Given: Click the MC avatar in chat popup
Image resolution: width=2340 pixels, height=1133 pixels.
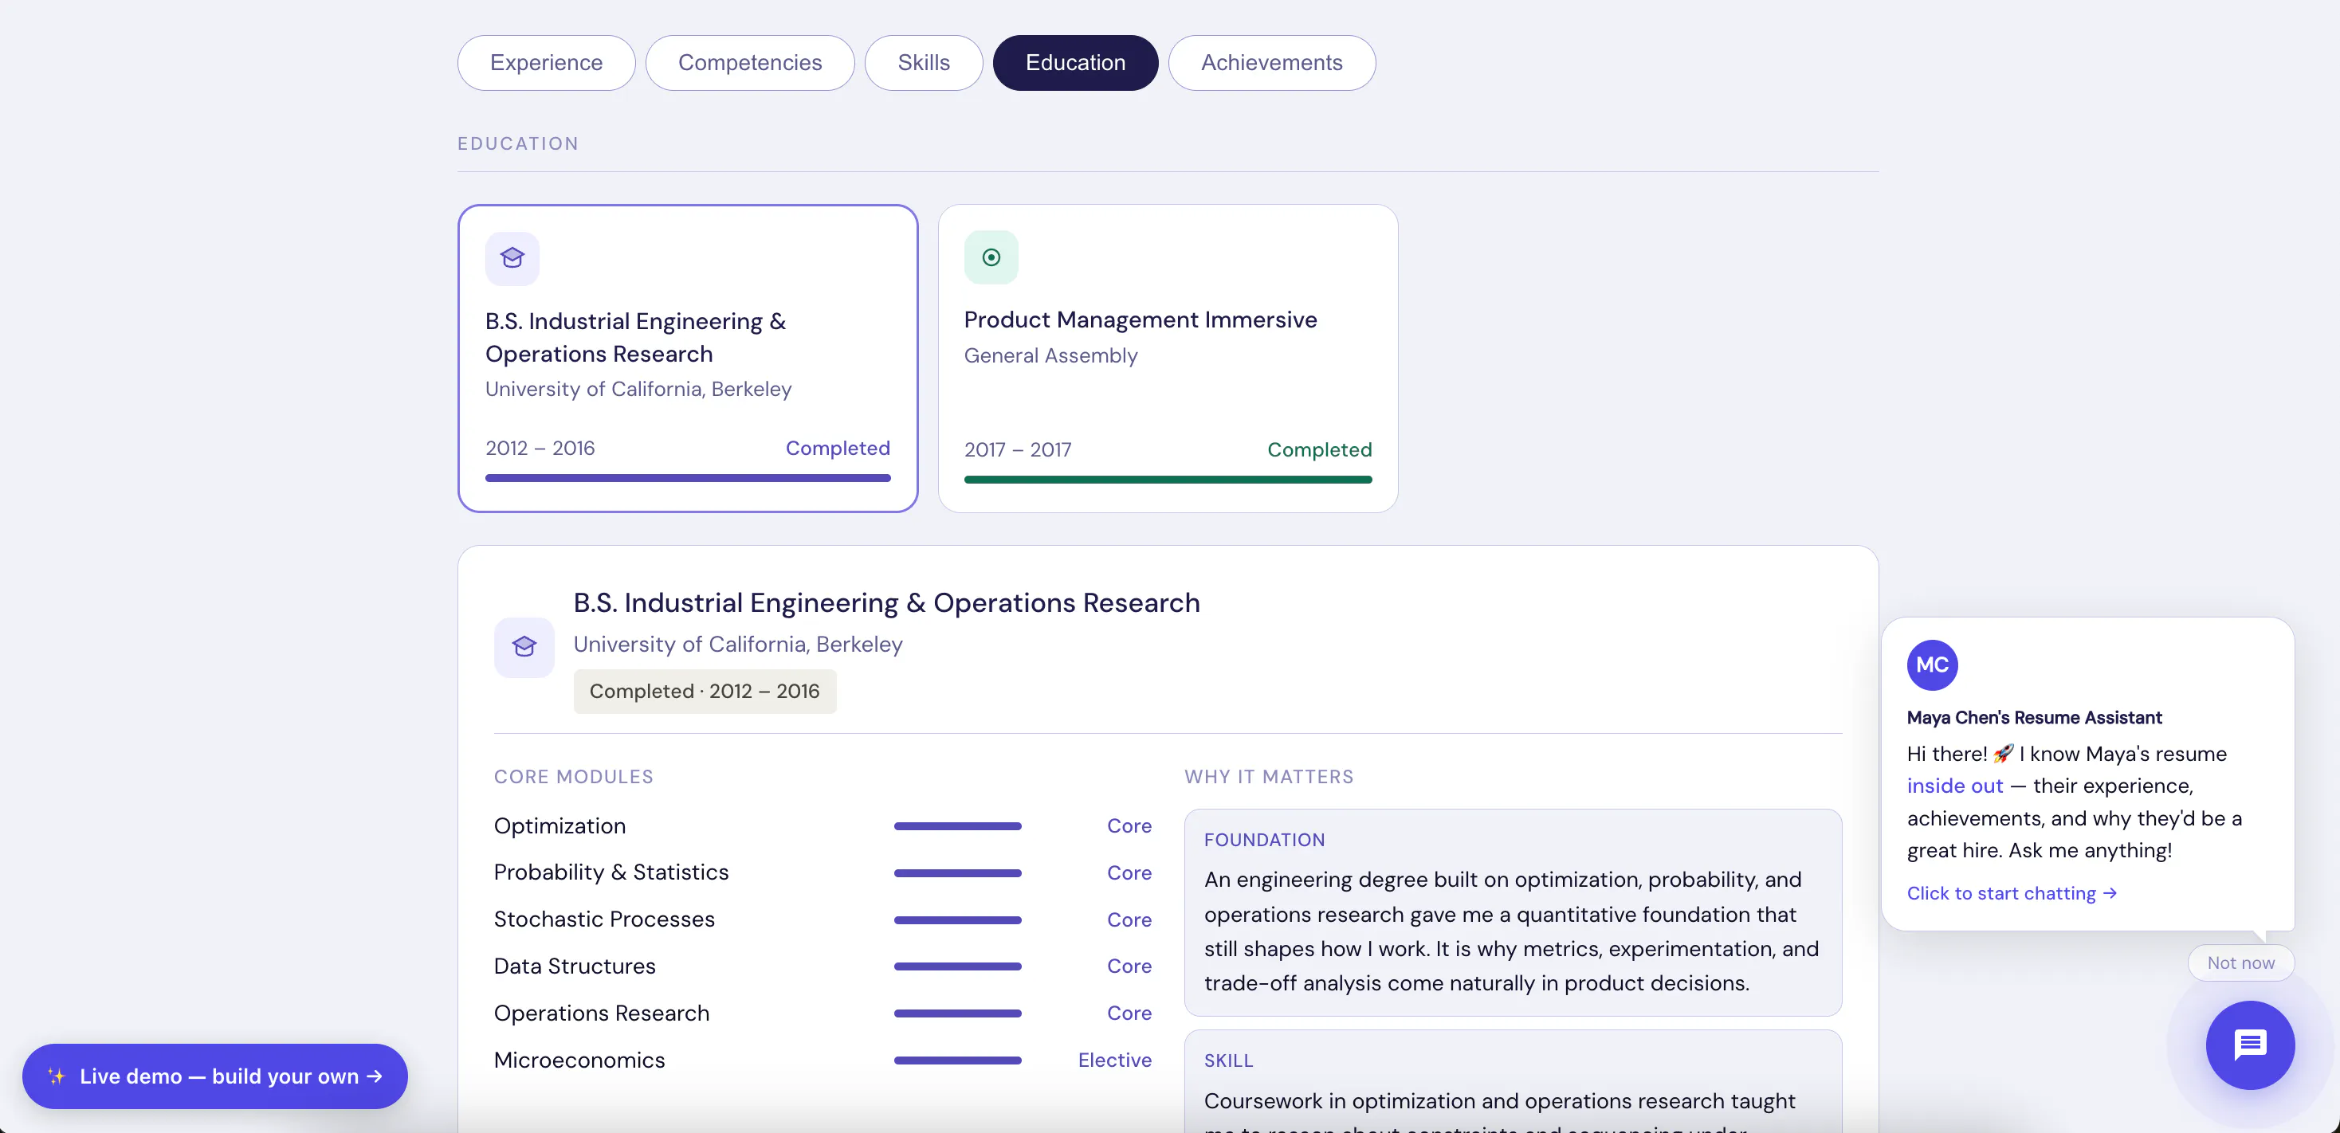Looking at the screenshot, I should point(1932,665).
